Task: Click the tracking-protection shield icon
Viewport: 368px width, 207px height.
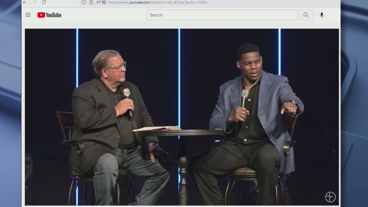Action: 83,2
